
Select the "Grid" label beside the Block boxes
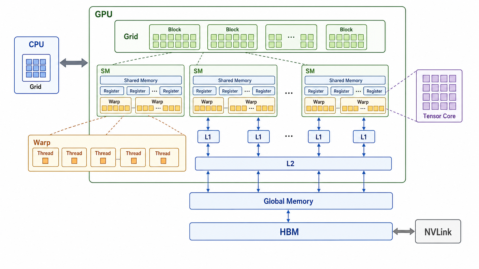coord(131,37)
